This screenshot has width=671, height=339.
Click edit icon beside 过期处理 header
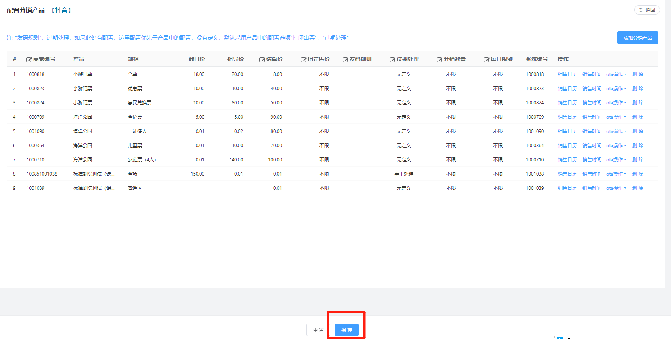[x=392, y=60]
